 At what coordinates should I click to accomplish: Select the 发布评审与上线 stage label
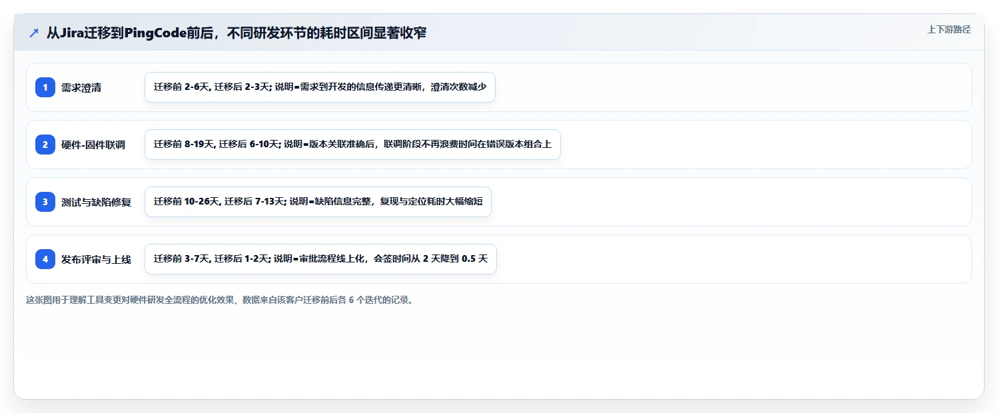[x=97, y=259]
